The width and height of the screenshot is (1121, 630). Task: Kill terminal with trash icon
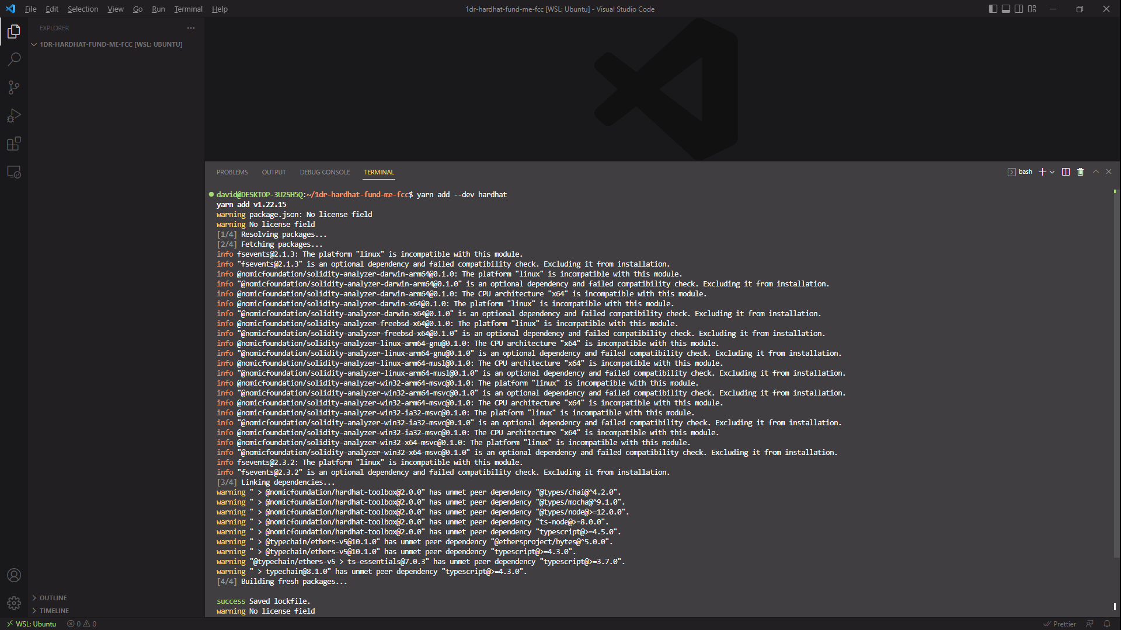pos(1080,172)
